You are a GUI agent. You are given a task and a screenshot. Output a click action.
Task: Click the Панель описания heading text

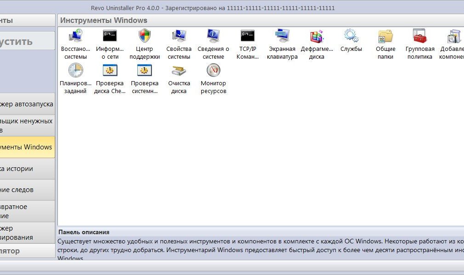coord(84,232)
